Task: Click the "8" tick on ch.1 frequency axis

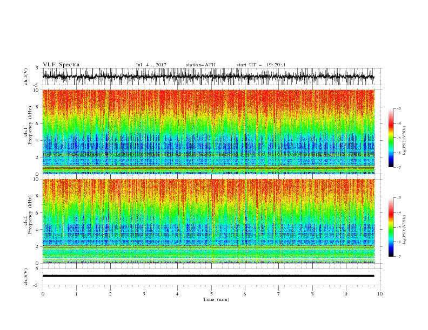Action: (x=37, y=107)
